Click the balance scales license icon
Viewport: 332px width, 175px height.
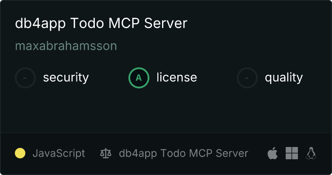click(106, 153)
